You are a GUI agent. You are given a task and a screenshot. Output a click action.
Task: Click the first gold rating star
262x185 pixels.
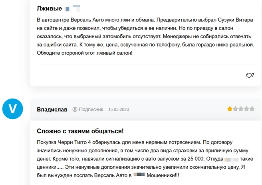tap(230, 109)
